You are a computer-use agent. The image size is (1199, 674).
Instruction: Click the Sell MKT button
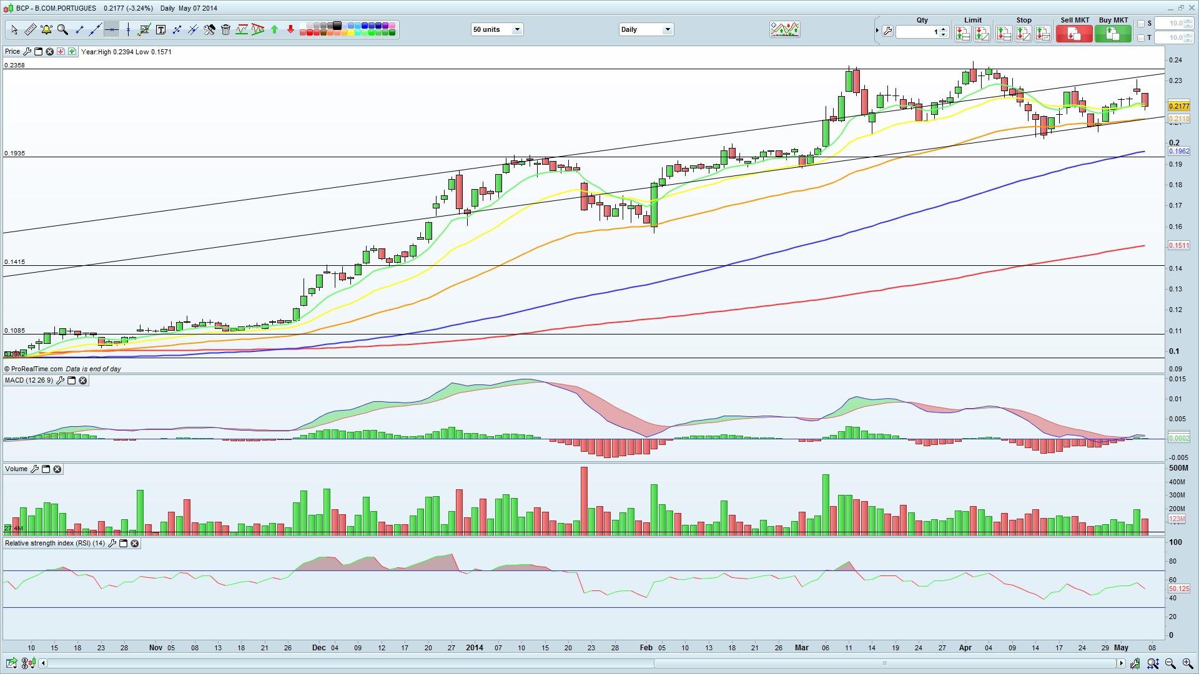1073,34
